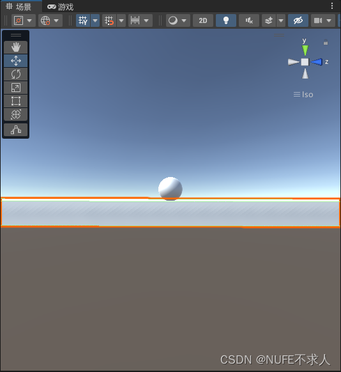Open the grid visibility dropdown arrow

tap(95, 20)
